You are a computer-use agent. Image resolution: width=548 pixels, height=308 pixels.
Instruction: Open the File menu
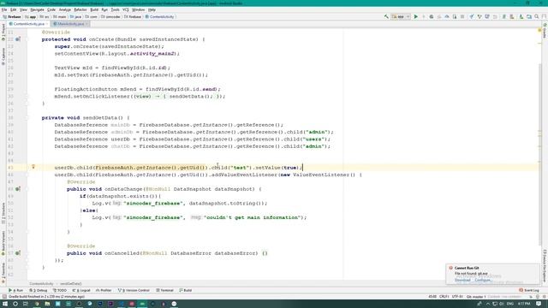tap(4, 9)
